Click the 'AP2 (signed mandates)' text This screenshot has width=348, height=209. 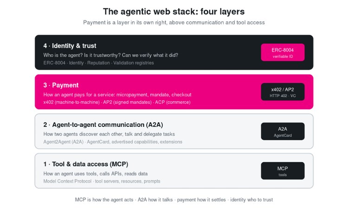tap(128, 102)
